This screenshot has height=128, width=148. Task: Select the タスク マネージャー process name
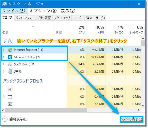pyautogui.click(x=25, y=64)
